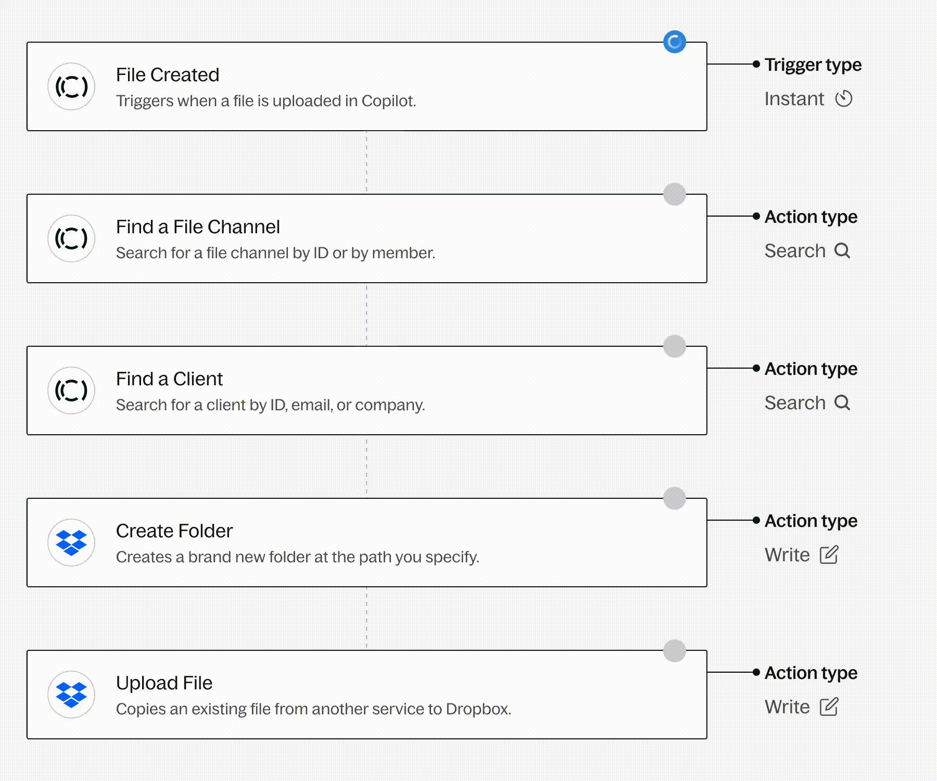Select the Upload File step title
The width and height of the screenshot is (937, 781).
pyautogui.click(x=164, y=683)
